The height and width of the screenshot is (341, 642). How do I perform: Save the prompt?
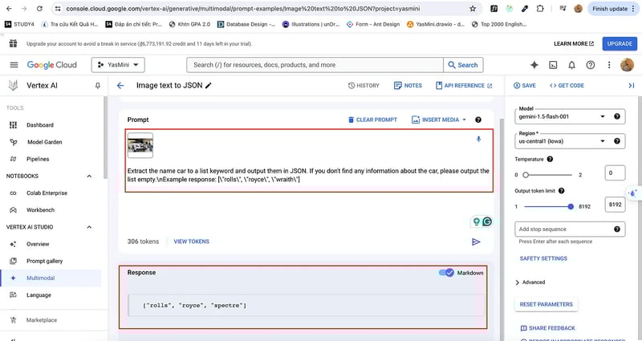pos(525,86)
